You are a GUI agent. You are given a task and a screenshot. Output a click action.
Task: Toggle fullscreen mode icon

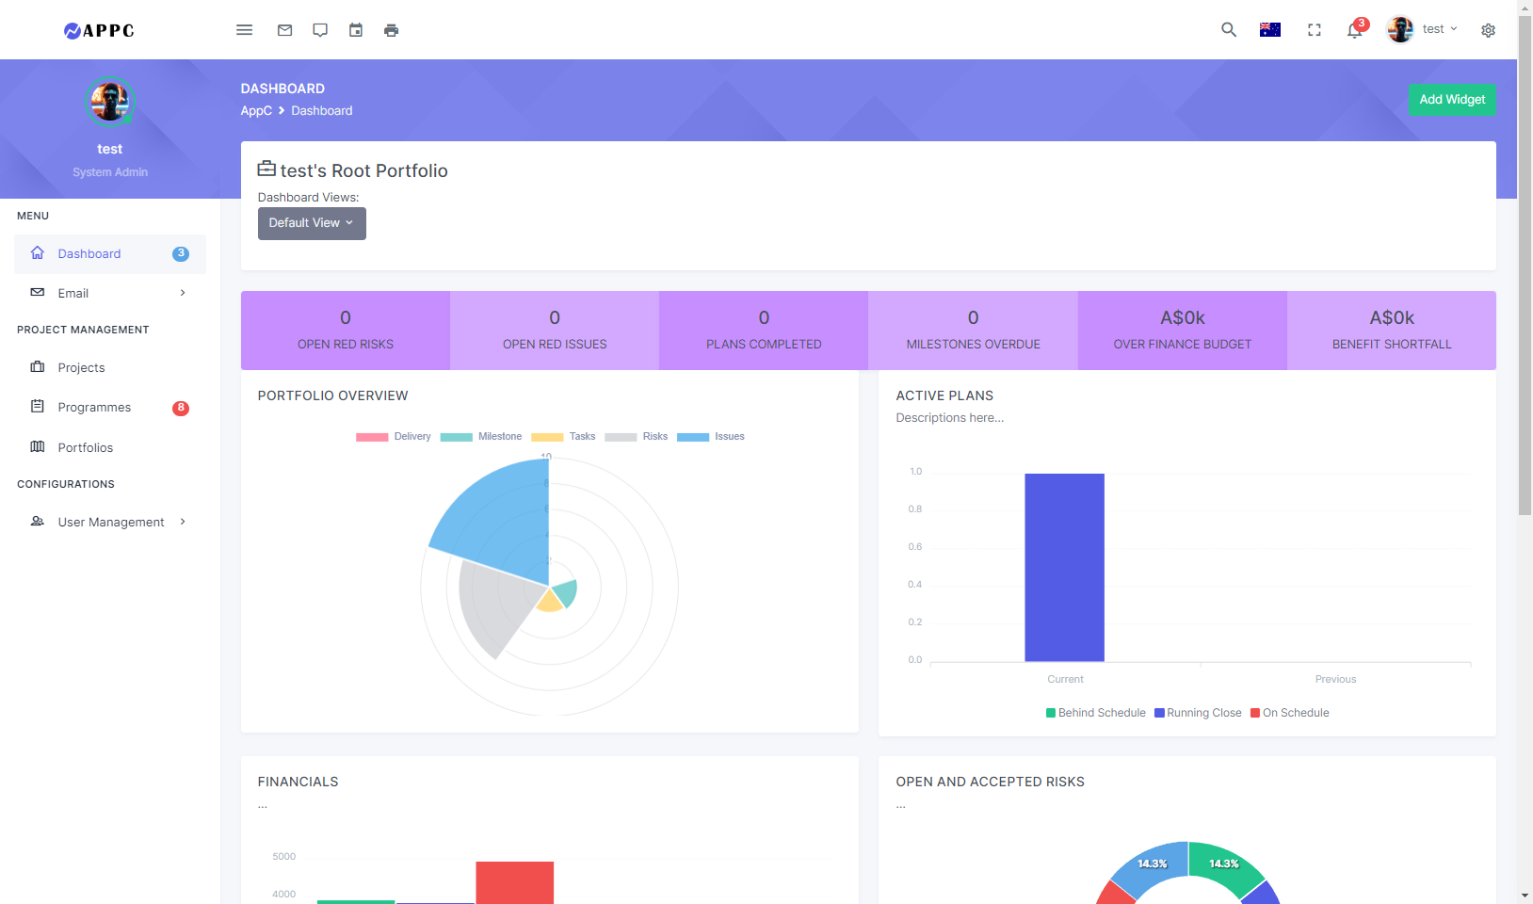[1315, 30]
